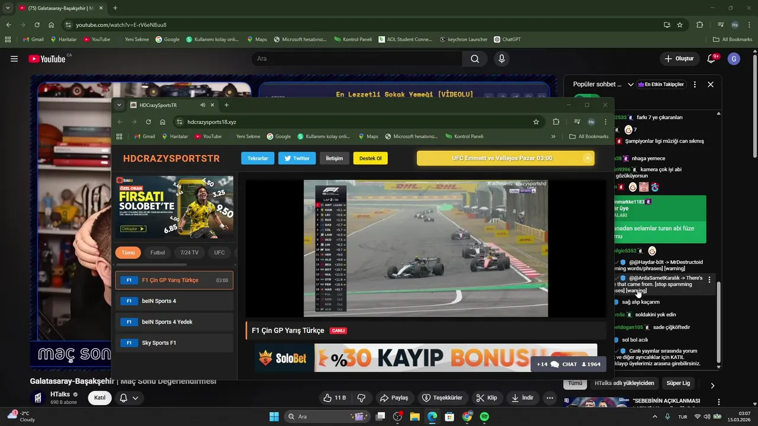The image size is (758, 426).
Task: Open the Spotify taskbar icon
Action: pos(484,417)
